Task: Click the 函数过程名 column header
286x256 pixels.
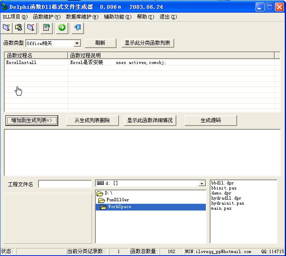Action: (36, 55)
